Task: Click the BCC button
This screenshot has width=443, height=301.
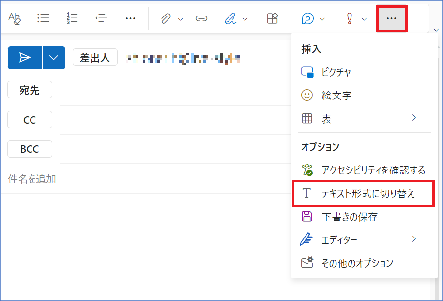Action: point(30,149)
